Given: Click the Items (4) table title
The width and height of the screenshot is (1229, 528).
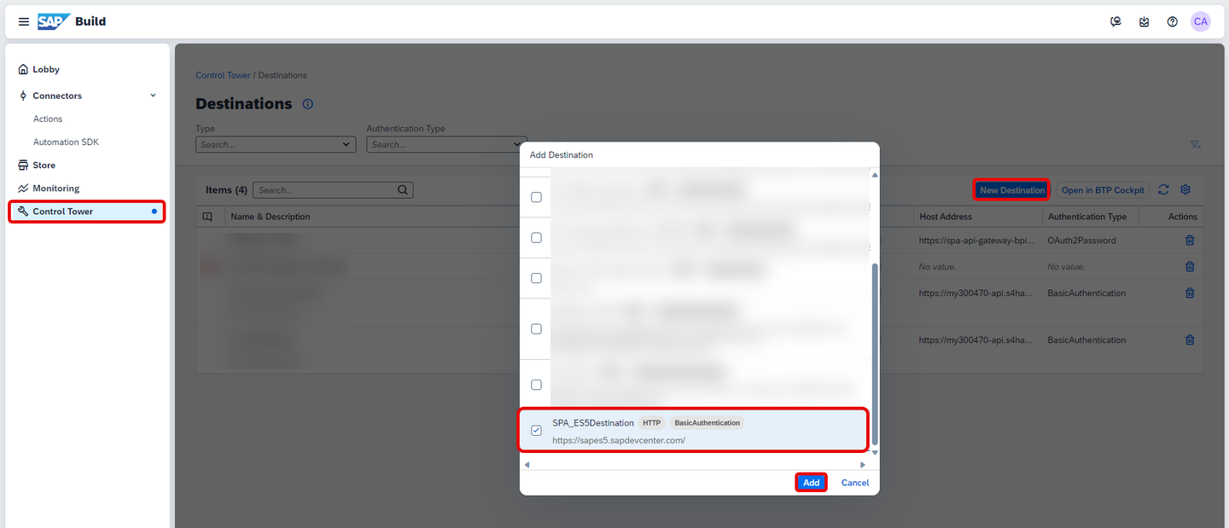Looking at the screenshot, I should coord(226,190).
